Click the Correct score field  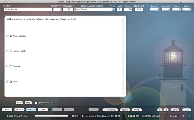tap(155, 9)
